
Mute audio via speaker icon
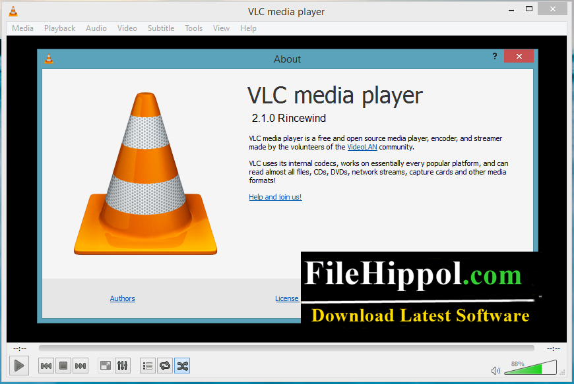[495, 371]
